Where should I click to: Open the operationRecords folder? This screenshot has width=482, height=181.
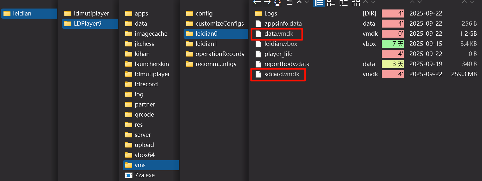coord(219,54)
